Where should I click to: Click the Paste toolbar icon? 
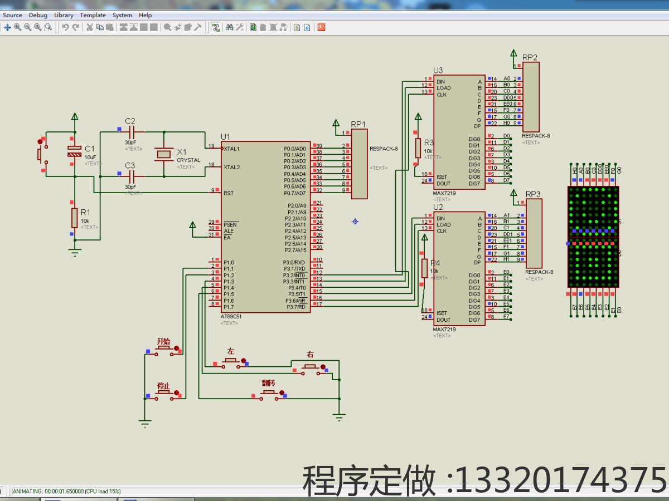[x=109, y=27]
